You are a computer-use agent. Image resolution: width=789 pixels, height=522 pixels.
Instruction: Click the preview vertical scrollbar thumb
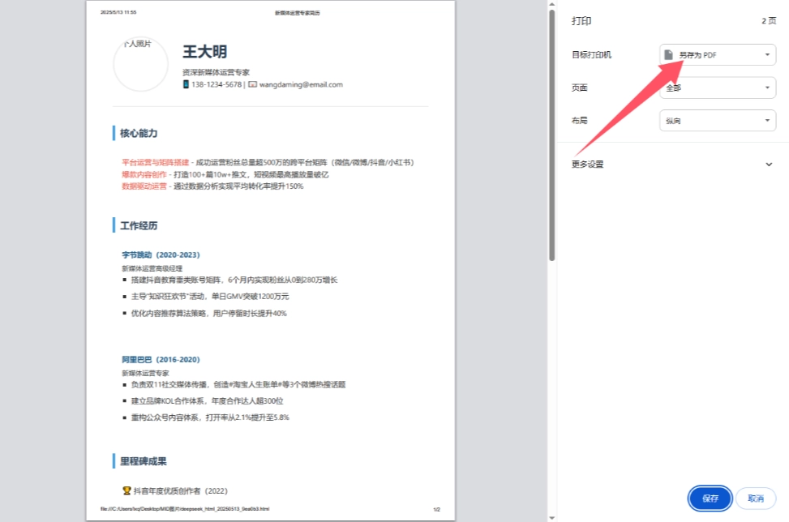(552, 135)
